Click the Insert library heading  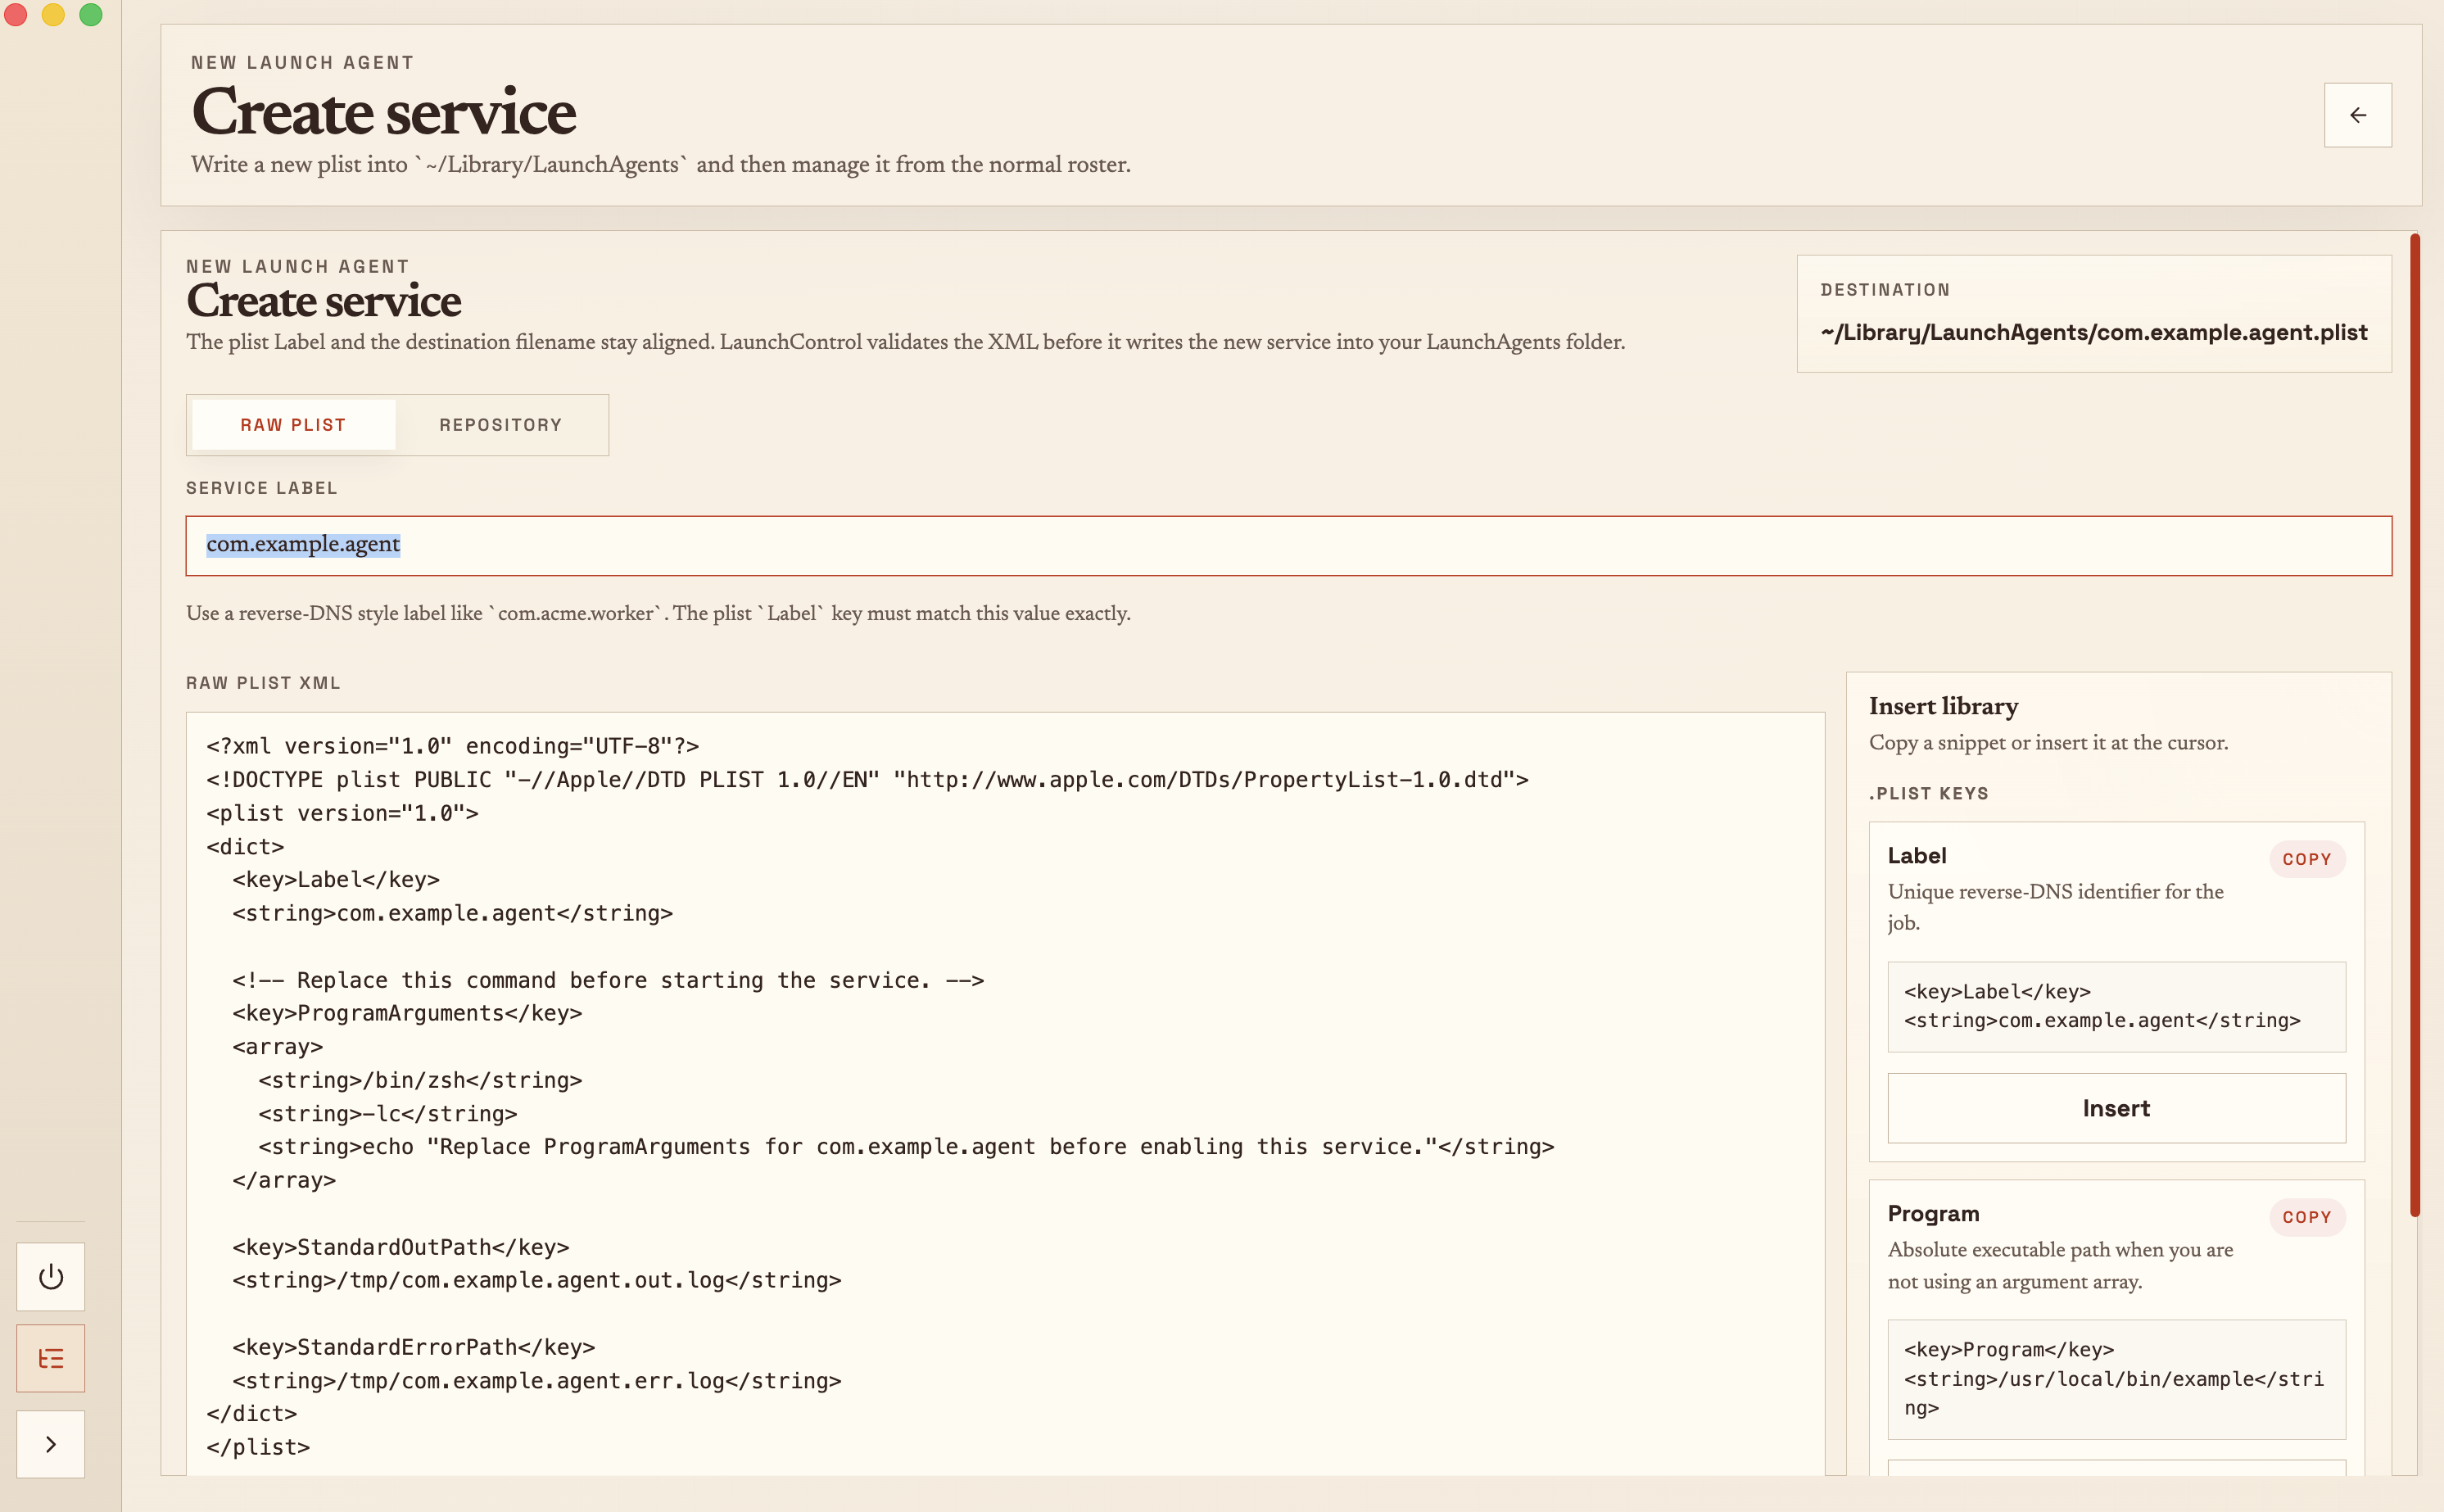pyautogui.click(x=1943, y=706)
